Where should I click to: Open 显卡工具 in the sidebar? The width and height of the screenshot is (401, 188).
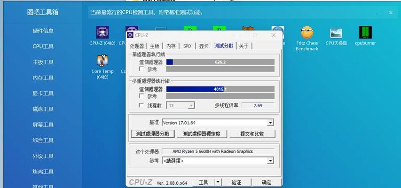click(x=43, y=94)
